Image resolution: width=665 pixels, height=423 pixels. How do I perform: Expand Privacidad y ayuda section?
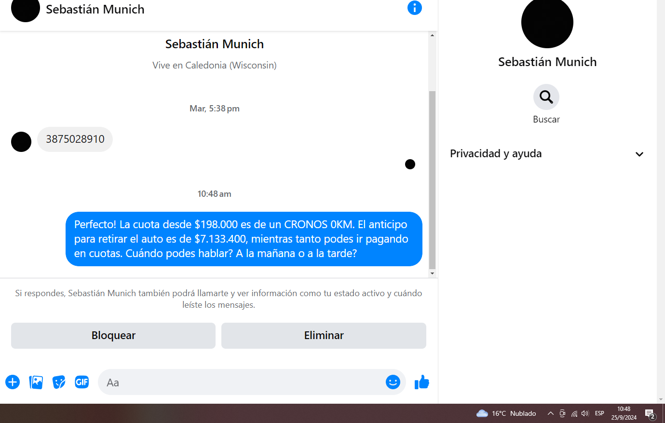pyautogui.click(x=547, y=154)
